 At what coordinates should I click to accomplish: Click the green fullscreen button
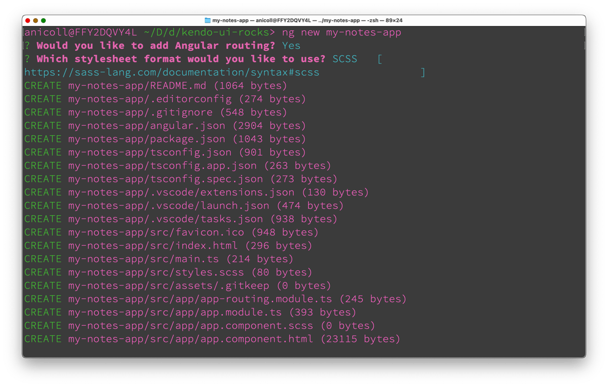click(42, 20)
